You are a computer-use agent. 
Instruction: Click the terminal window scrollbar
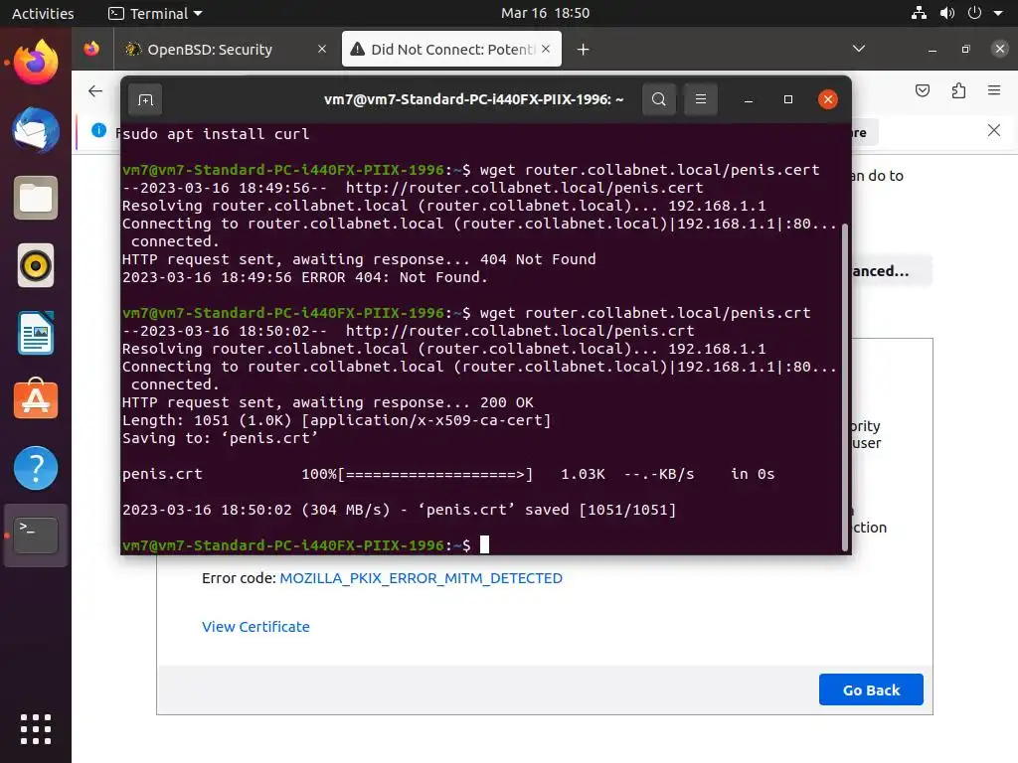point(845,386)
